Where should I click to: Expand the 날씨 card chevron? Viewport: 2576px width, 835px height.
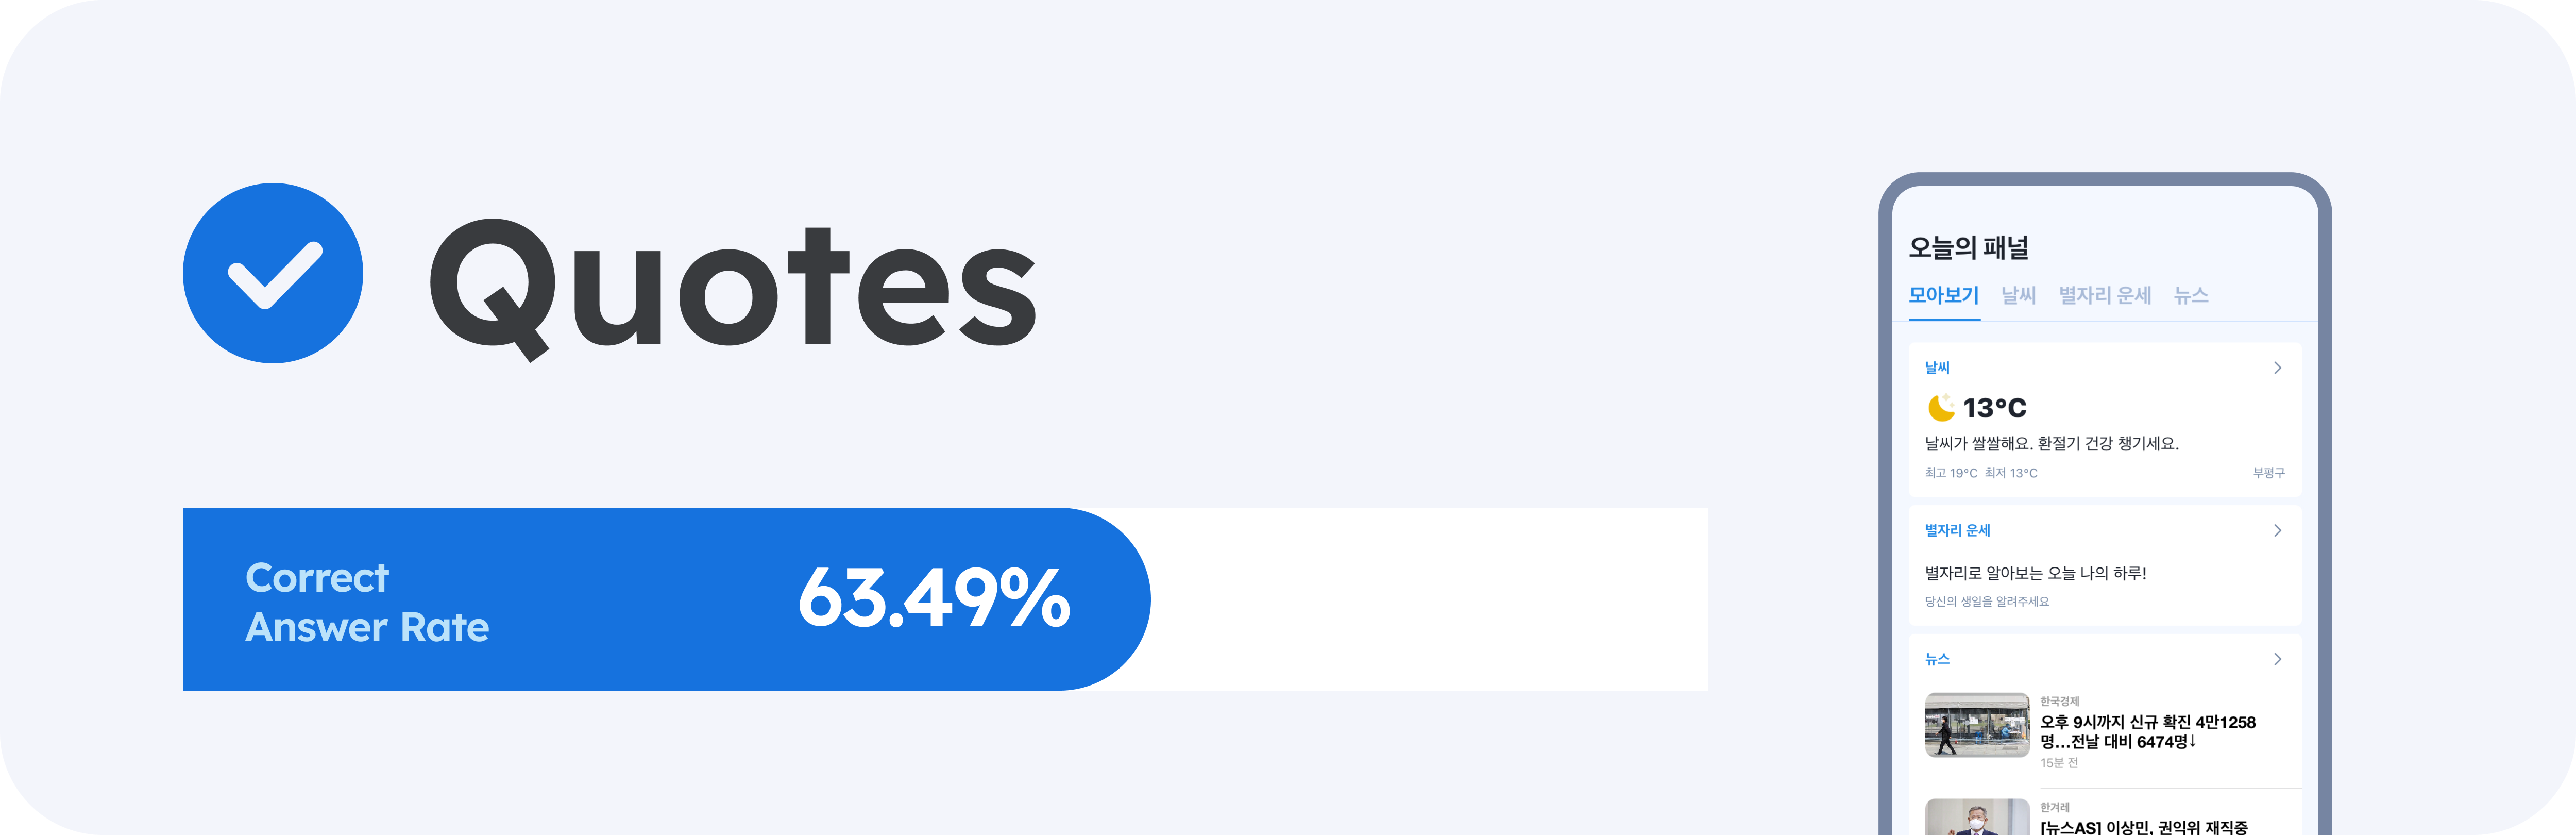click(2277, 368)
